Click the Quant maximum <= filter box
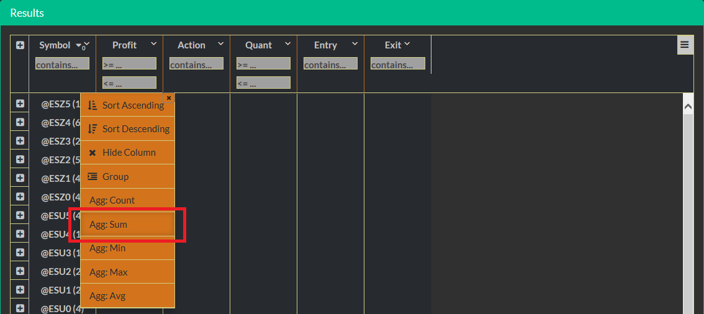This screenshot has height=314, width=704. click(x=263, y=83)
